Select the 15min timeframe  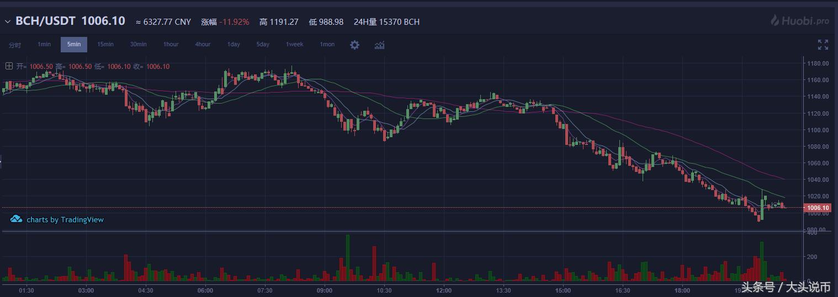(105, 45)
